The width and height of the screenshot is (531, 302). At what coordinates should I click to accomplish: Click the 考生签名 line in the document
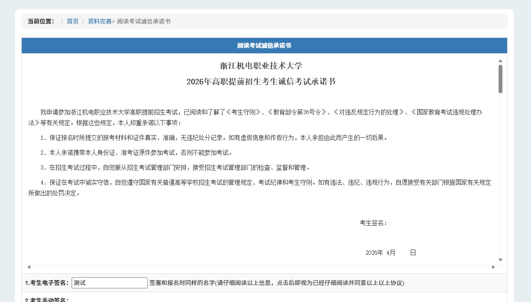point(373,223)
